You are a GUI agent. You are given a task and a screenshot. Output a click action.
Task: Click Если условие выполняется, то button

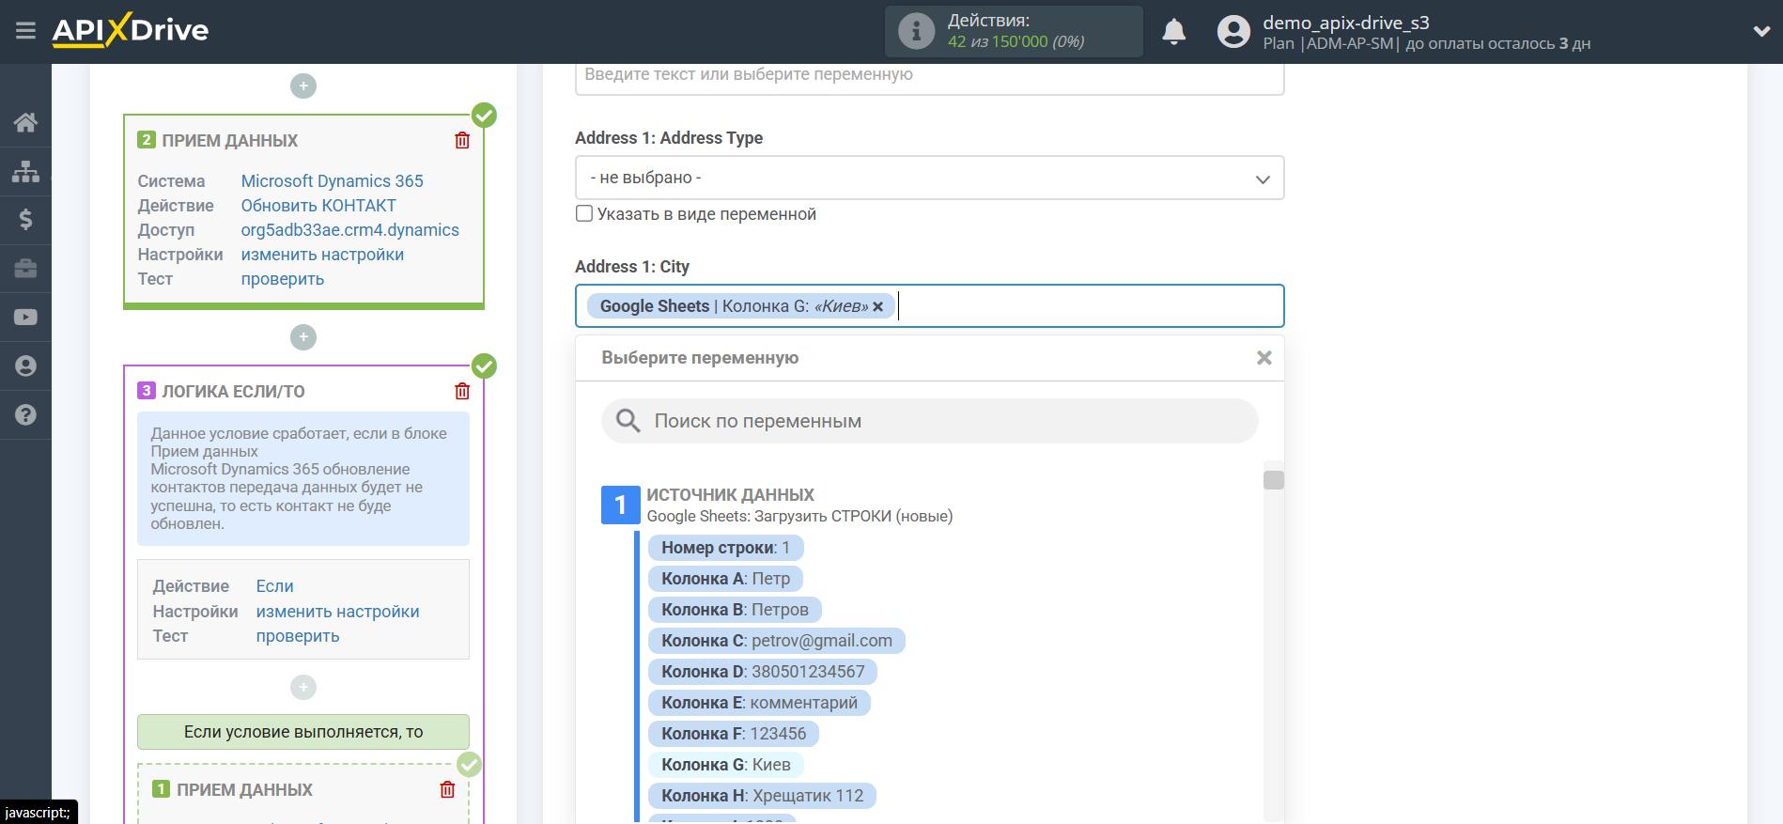click(x=303, y=732)
